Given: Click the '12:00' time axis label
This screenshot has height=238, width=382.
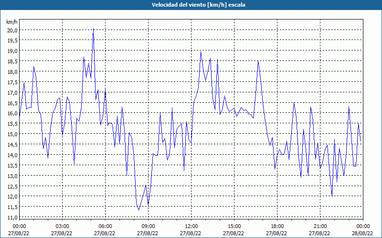Looking at the screenshot, I should tap(191, 227).
